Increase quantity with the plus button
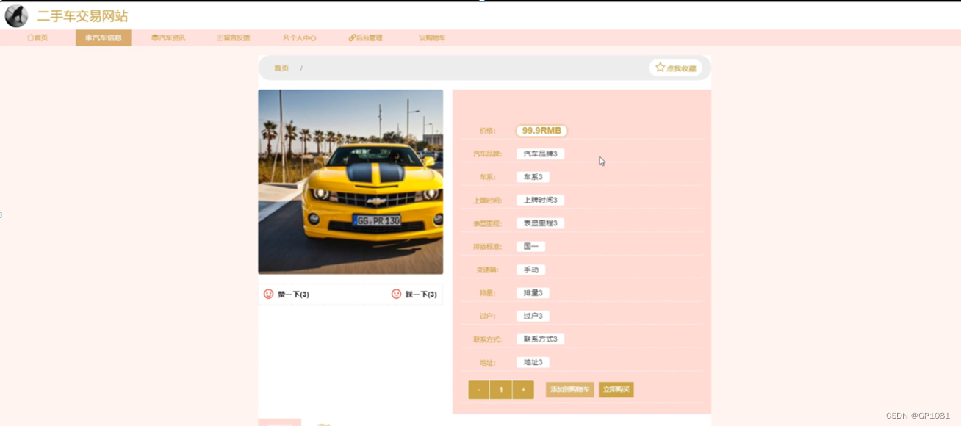This screenshot has height=426, width=961. [523, 390]
